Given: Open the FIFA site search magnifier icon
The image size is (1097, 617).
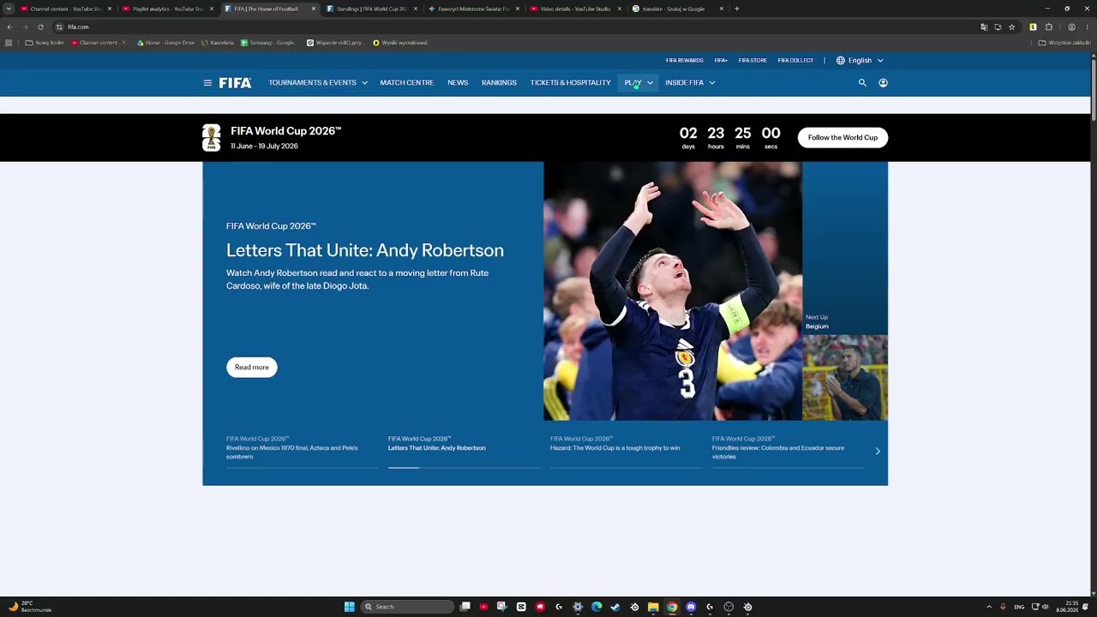Looking at the screenshot, I should pyautogui.click(x=862, y=83).
